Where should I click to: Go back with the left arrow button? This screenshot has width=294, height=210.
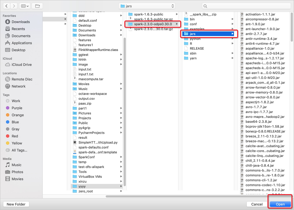[x=6, y=6]
